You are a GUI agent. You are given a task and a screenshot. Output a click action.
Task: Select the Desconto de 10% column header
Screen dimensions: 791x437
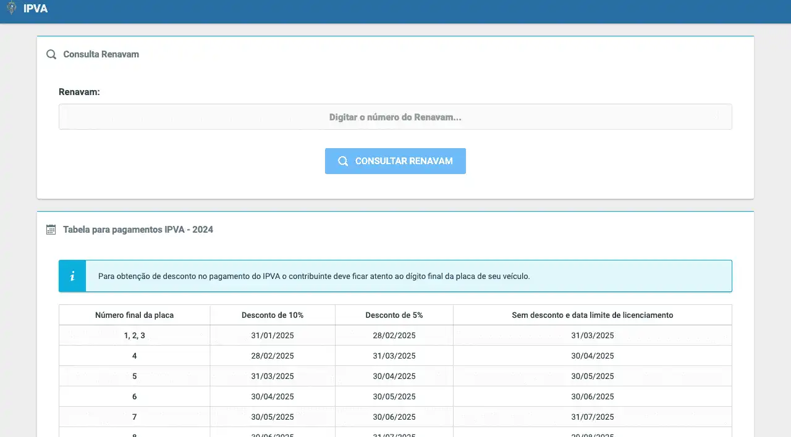point(273,315)
